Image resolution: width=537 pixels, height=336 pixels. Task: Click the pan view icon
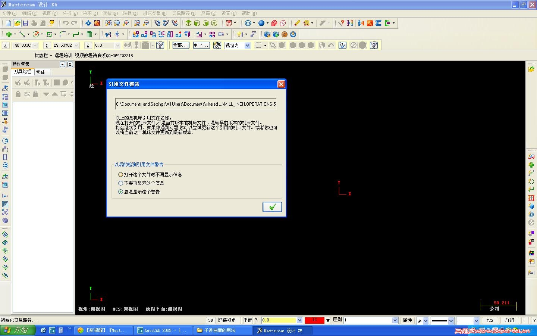click(x=88, y=23)
